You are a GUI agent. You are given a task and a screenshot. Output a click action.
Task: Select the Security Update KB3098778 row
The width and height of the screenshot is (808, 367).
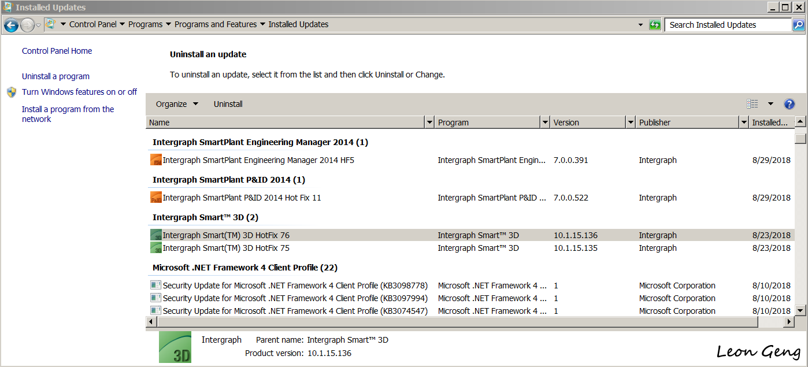coord(470,286)
